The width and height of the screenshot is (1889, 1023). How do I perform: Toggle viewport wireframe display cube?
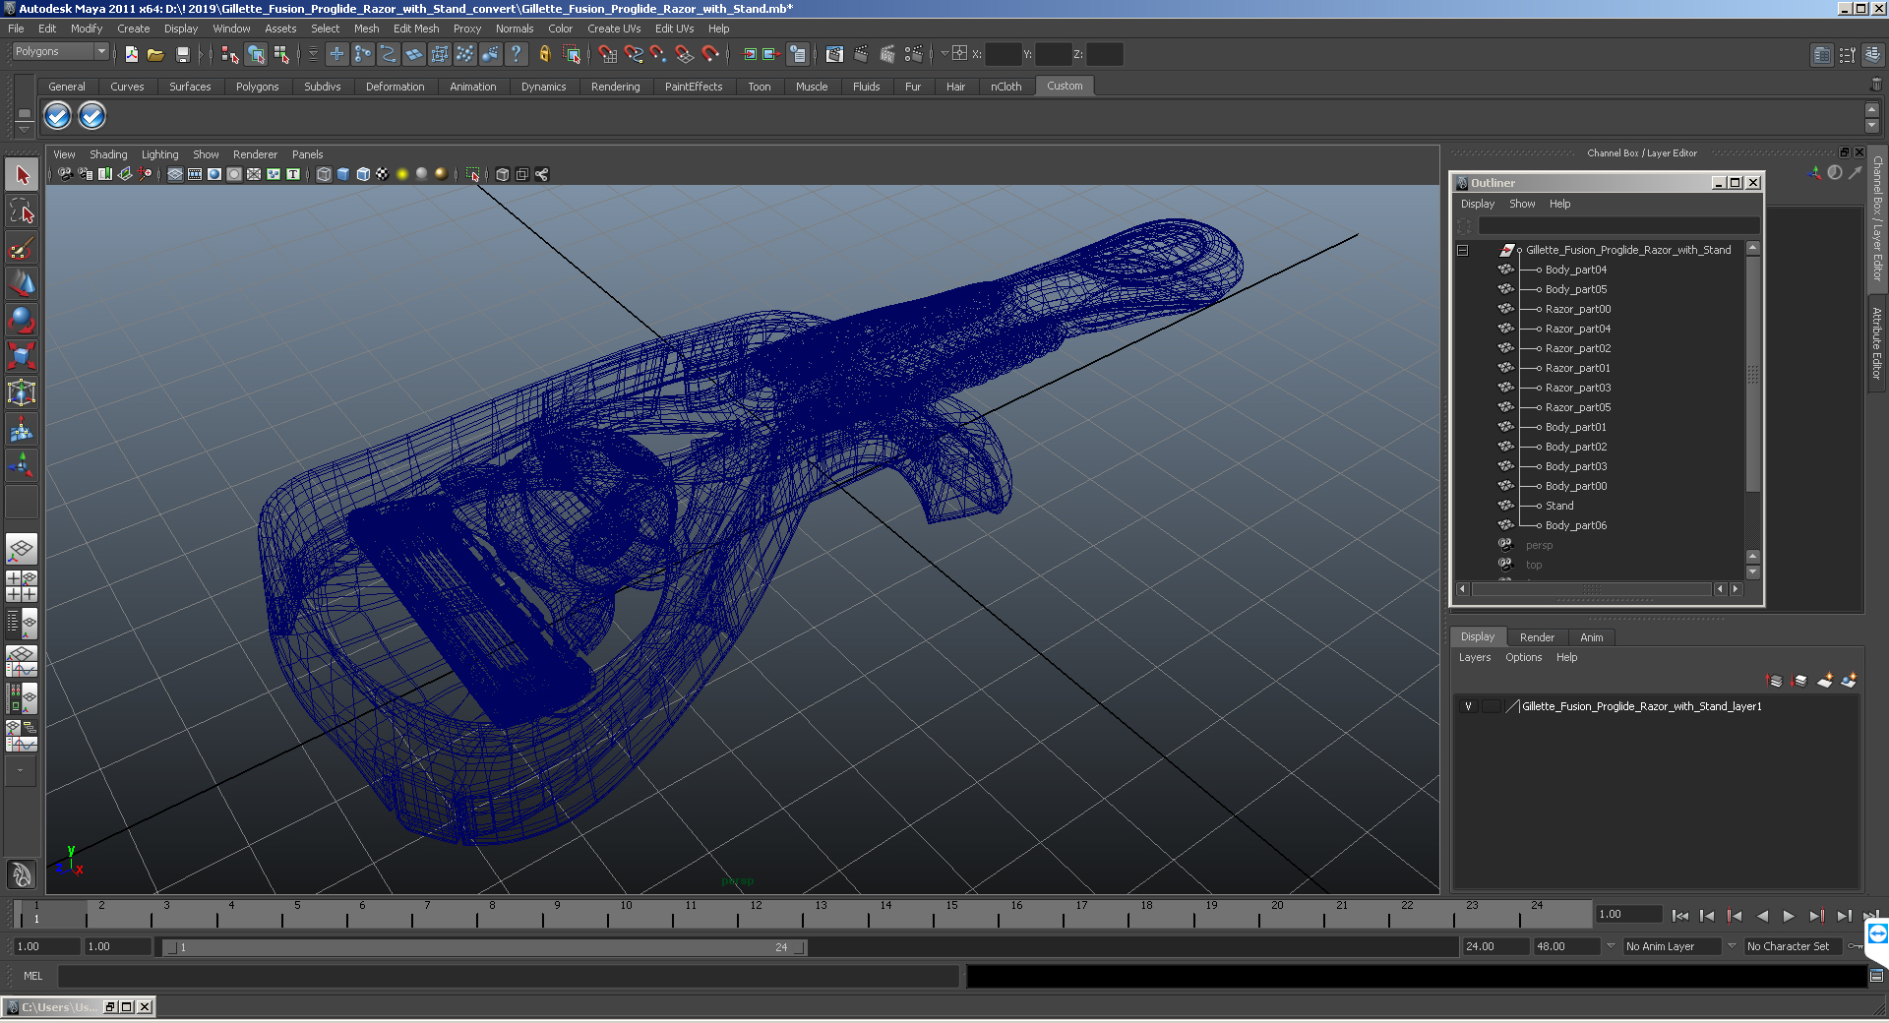(324, 174)
